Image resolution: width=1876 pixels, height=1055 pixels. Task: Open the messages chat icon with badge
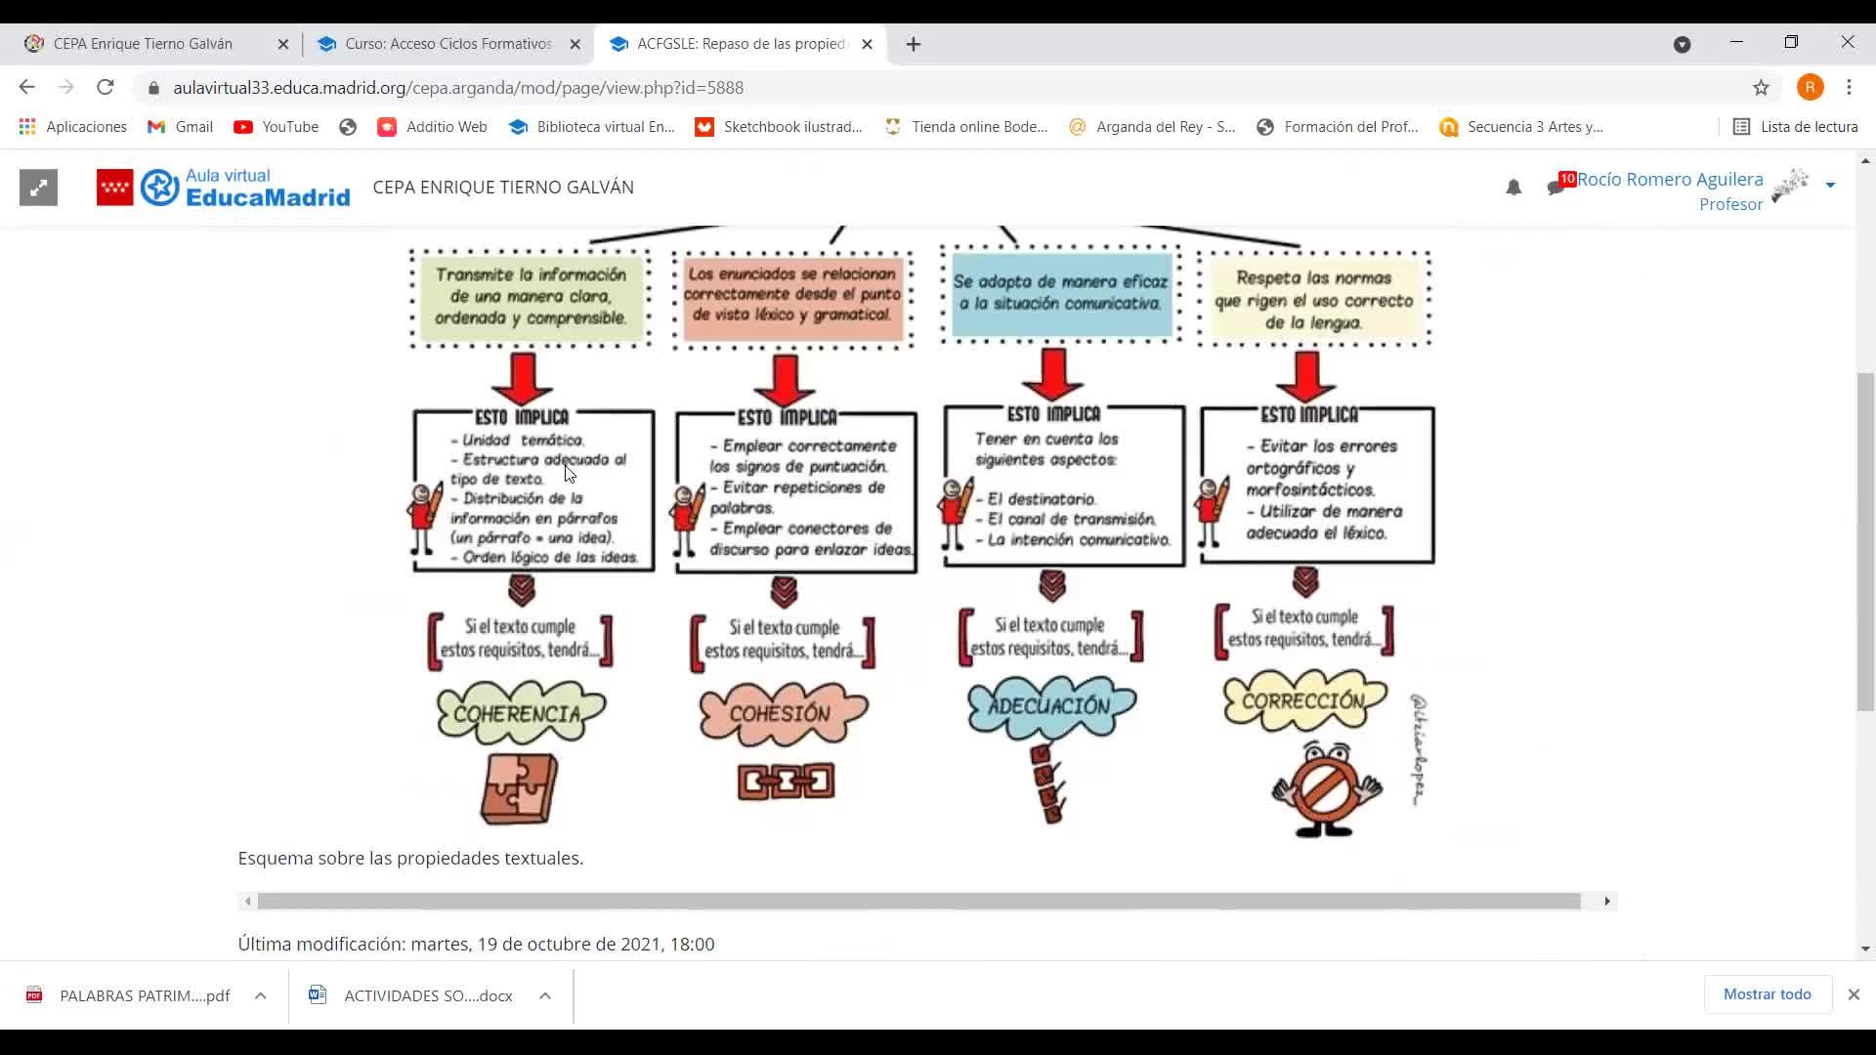[1556, 186]
